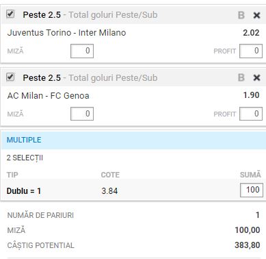This screenshot has width=266, height=259.
Task: Uncheck the AC Milan Peste 2.5 checkbox
Action: [10, 77]
